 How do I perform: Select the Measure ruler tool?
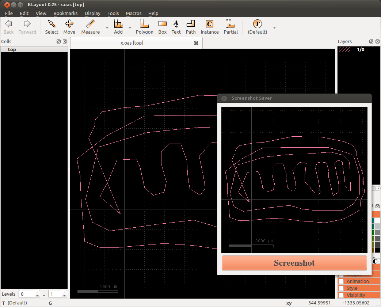pyautogui.click(x=90, y=27)
